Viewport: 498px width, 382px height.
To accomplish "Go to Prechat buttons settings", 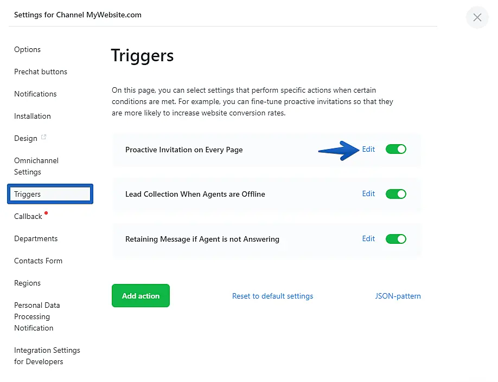I will coord(41,72).
